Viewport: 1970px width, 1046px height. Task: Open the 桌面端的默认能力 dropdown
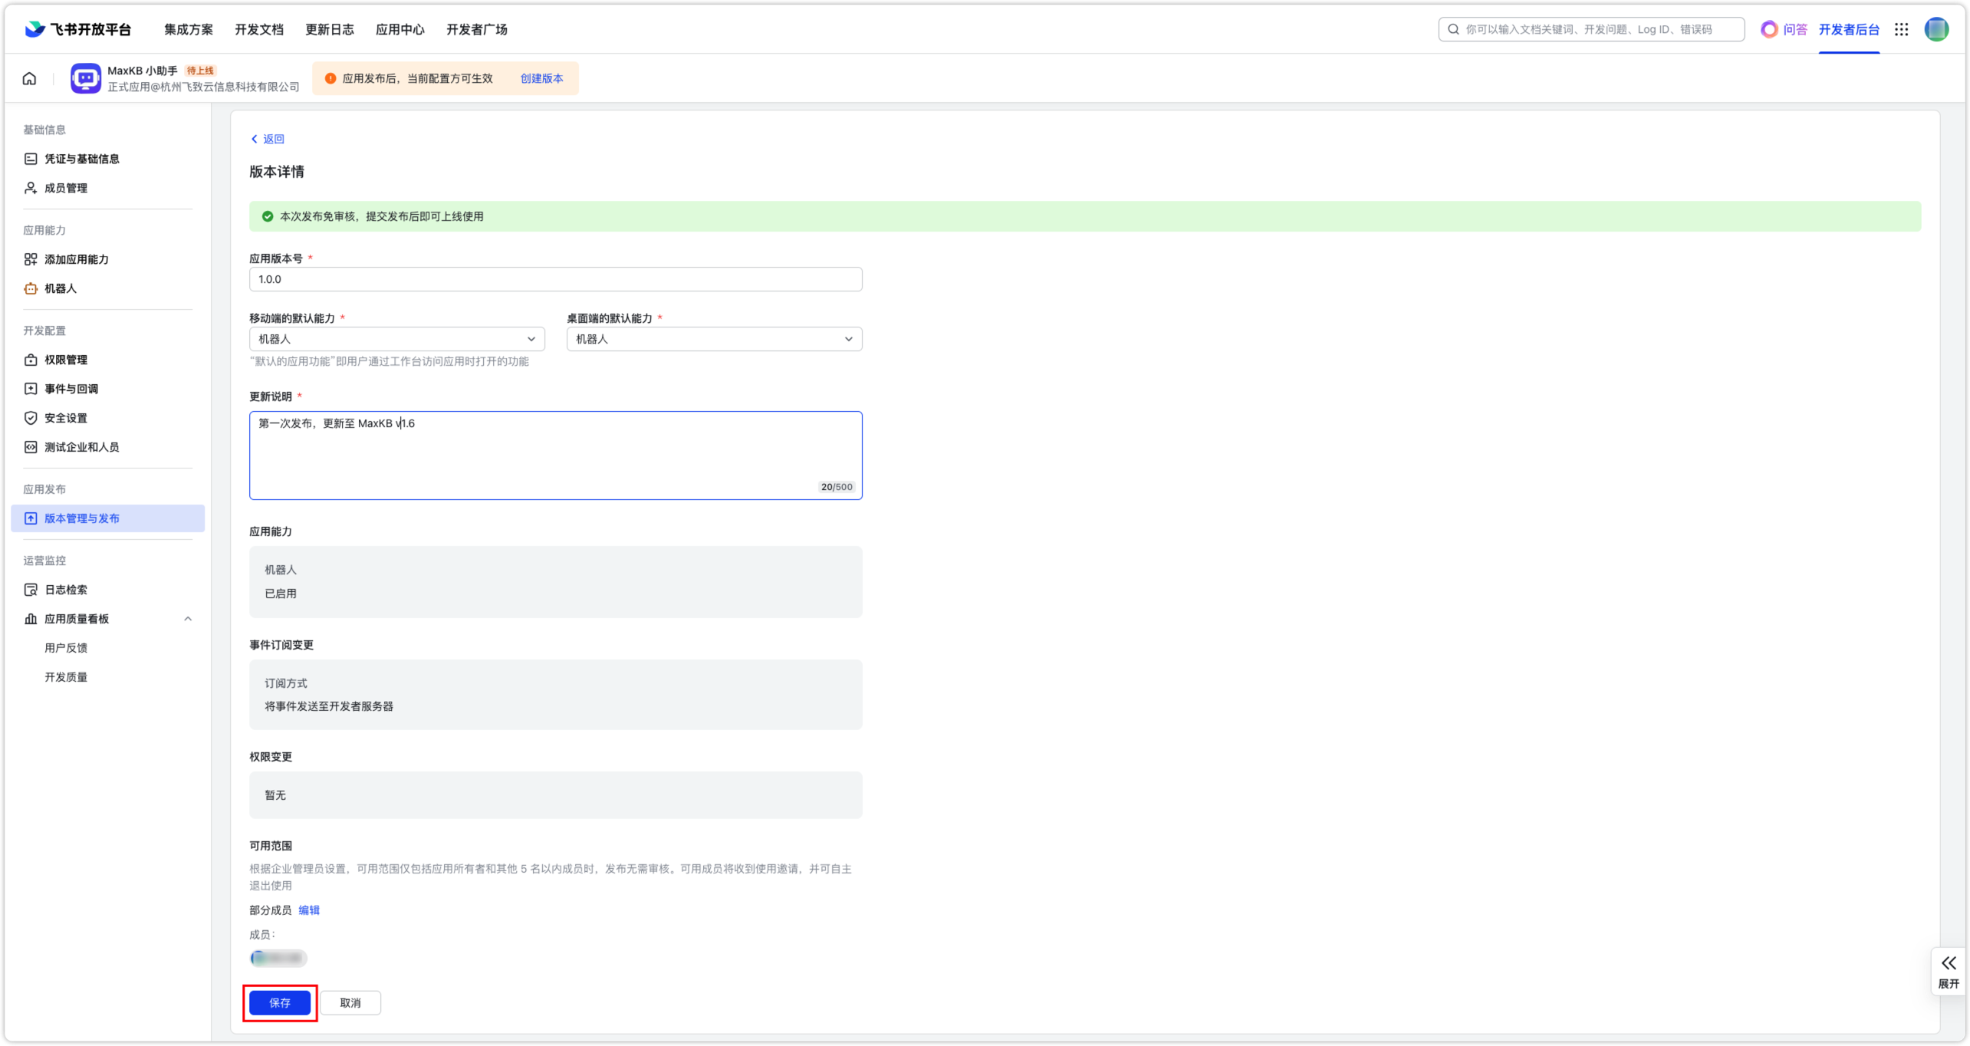click(713, 339)
